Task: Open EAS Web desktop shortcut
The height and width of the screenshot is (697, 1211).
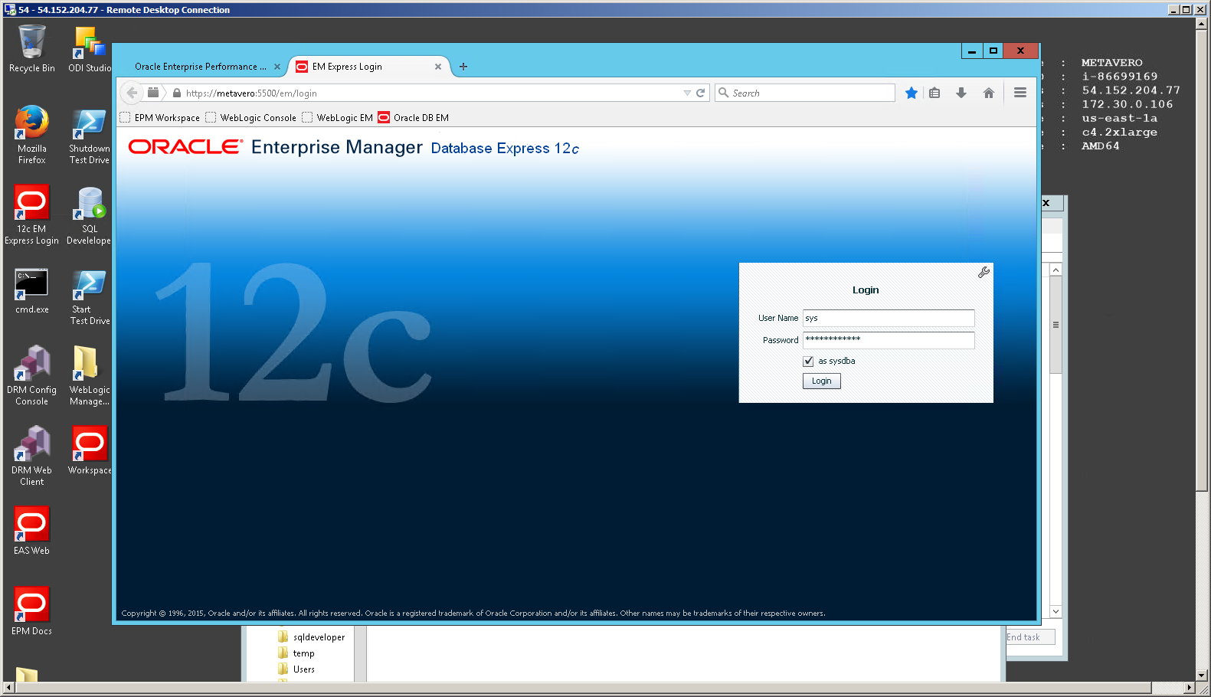Action: [x=31, y=530]
